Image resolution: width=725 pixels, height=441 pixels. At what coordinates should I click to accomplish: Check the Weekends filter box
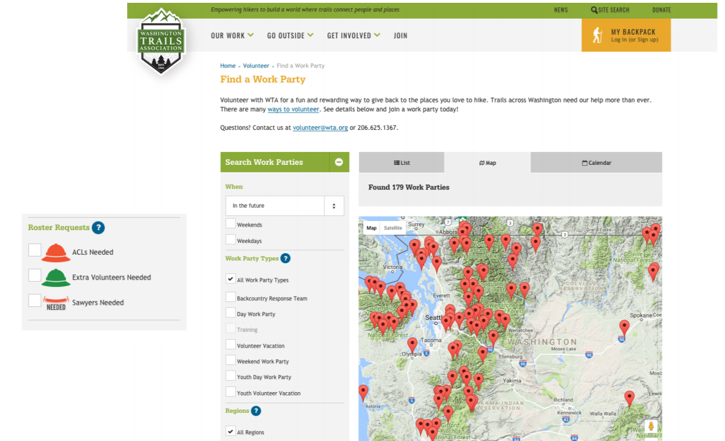(x=231, y=224)
